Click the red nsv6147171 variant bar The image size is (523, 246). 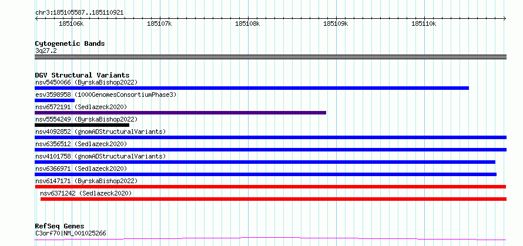(270, 187)
